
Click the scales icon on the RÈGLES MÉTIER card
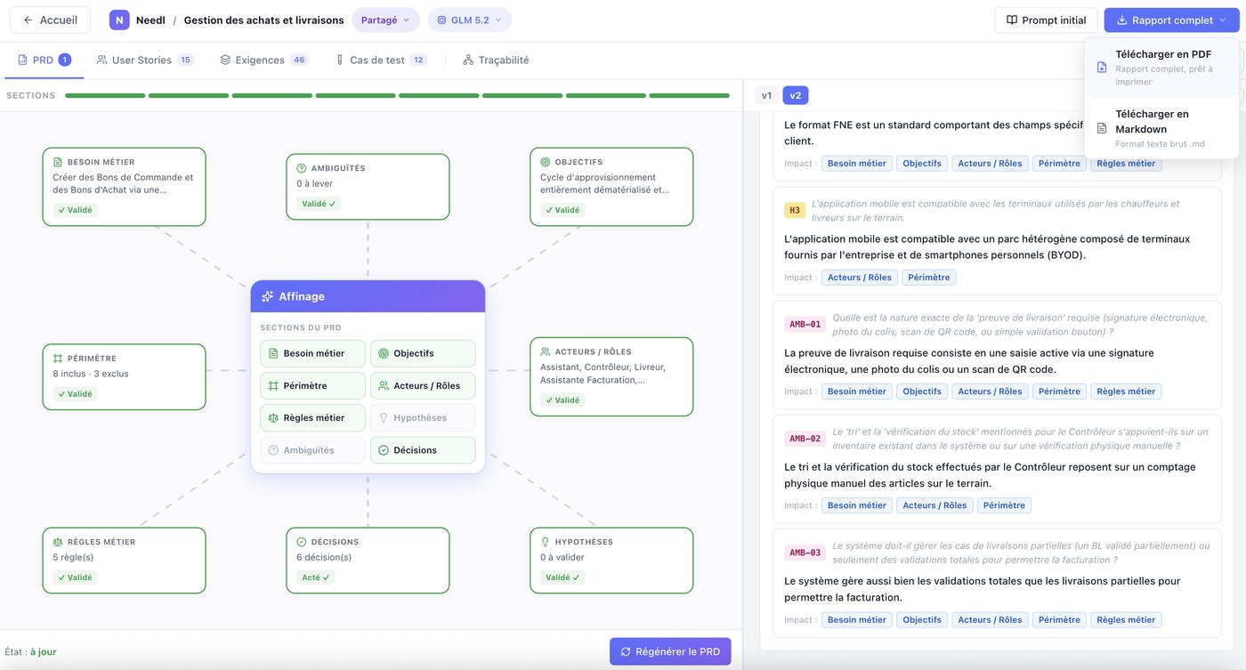point(58,542)
